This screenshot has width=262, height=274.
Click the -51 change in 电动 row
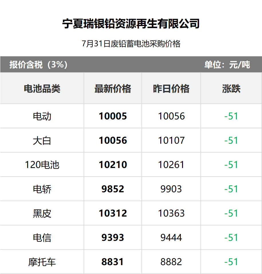pyautogui.click(x=231, y=116)
